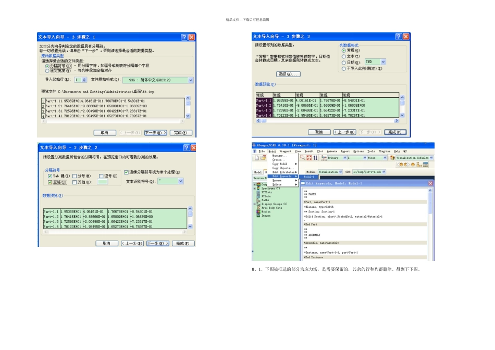495x350 pixels.
Task: Click the XYData tree icon
Action: [x=258, y=196]
